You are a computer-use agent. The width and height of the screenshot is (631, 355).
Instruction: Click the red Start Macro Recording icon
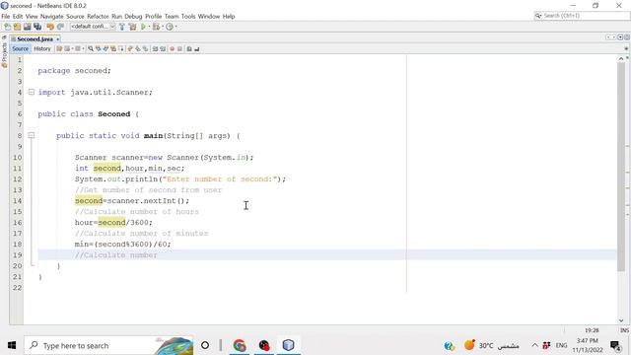pyautogui.click(x=172, y=48)
